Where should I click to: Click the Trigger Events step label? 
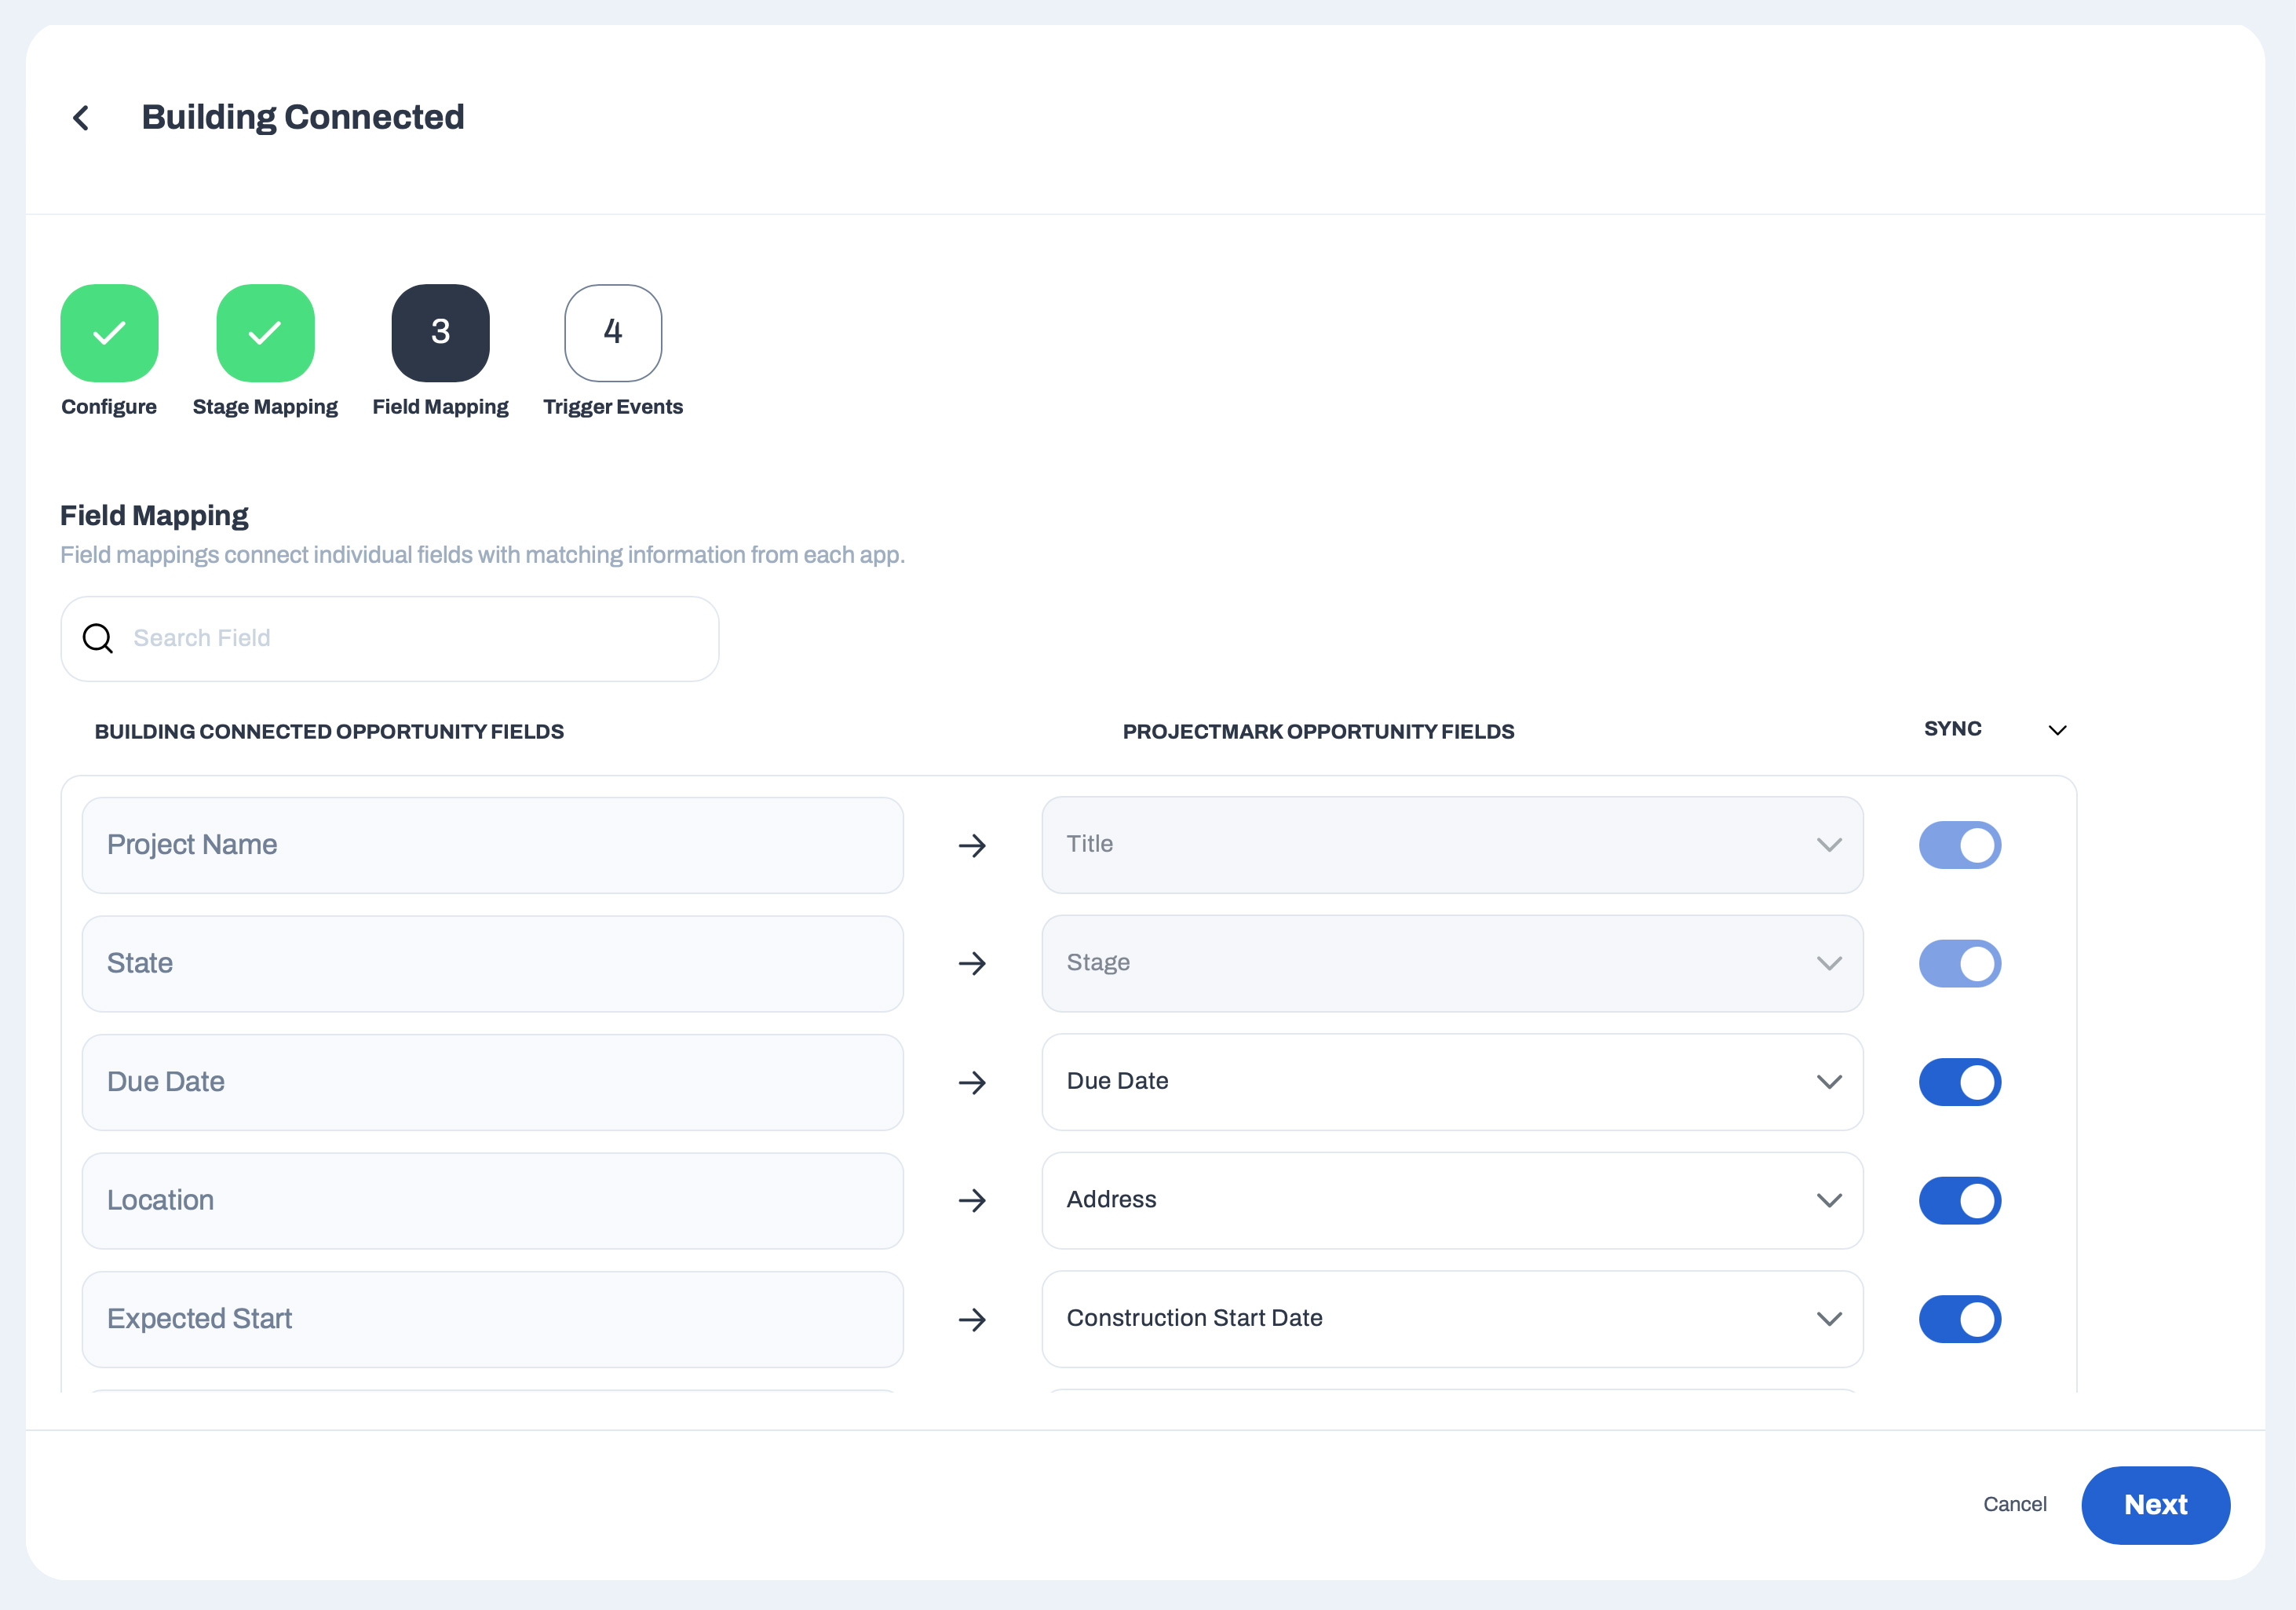(613, 407)
